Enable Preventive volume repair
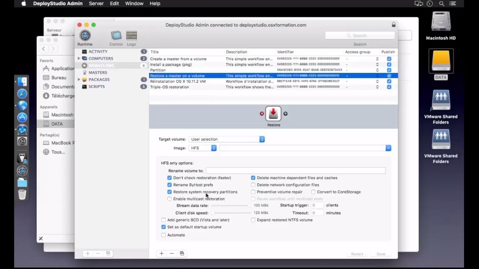479x269 pixels. point(253,191)
